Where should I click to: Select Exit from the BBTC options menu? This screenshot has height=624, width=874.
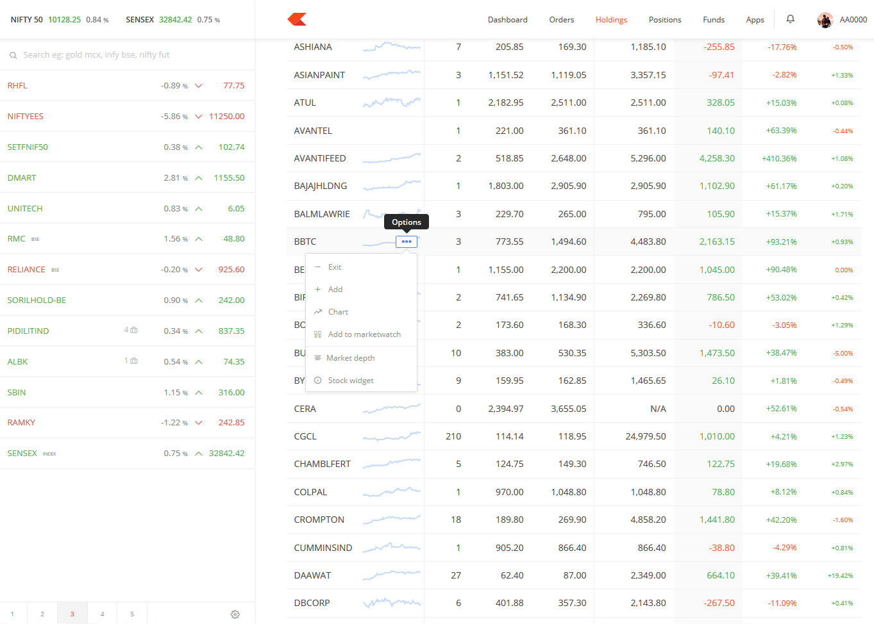(x=362, y=267)
